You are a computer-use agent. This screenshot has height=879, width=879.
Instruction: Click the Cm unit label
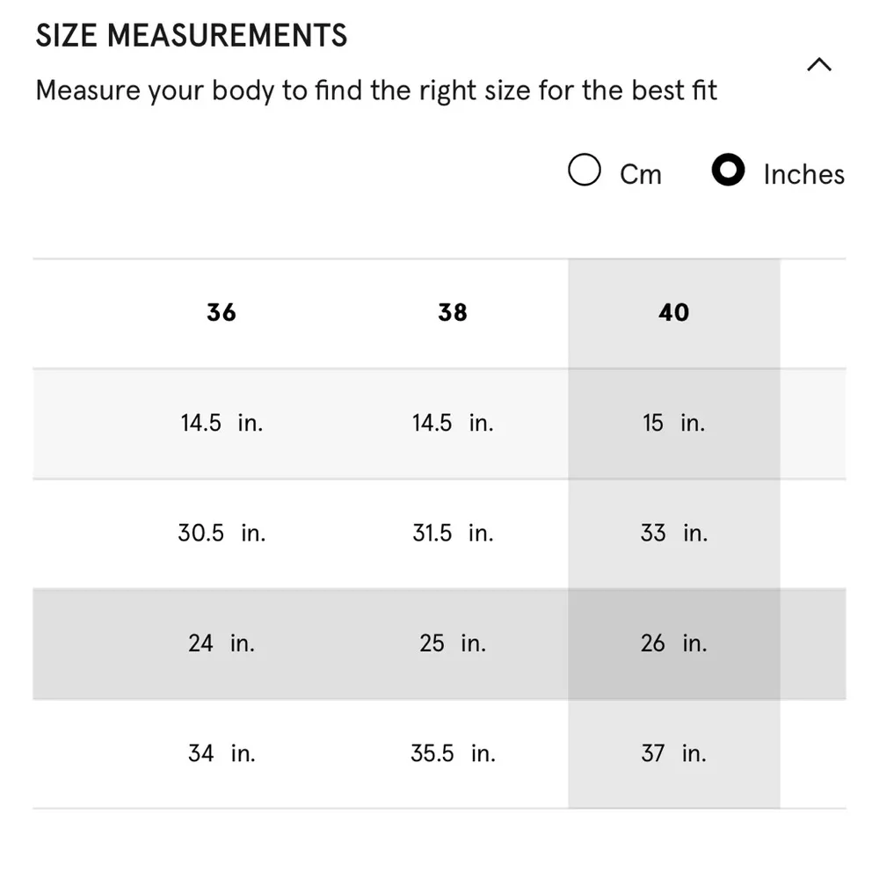(640, 174)
